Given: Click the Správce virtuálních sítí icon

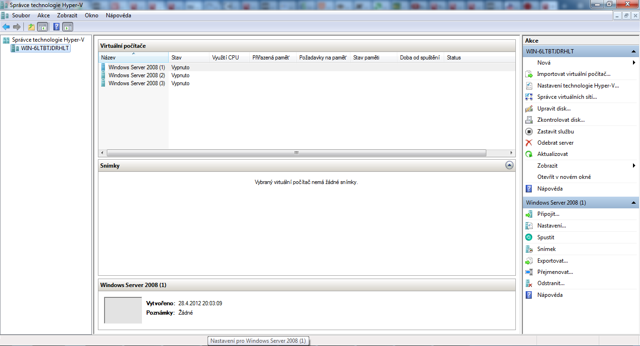Looking at the screenshot, I should [x=529, y=97].
